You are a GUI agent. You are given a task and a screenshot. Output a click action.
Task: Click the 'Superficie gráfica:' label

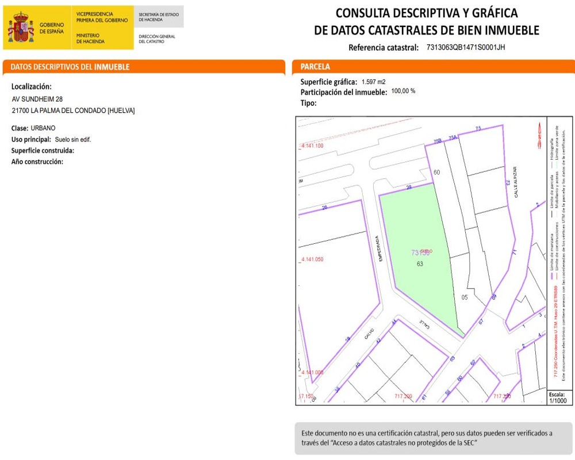[328, 82]
